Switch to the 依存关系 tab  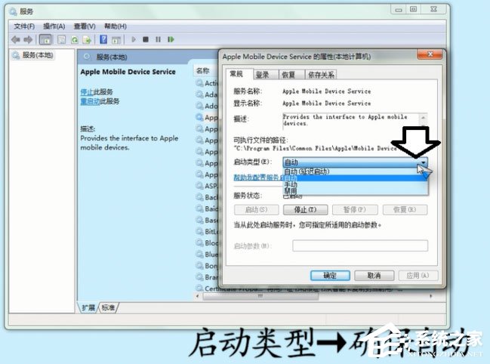pyautogui.click(x=319, y=75)
